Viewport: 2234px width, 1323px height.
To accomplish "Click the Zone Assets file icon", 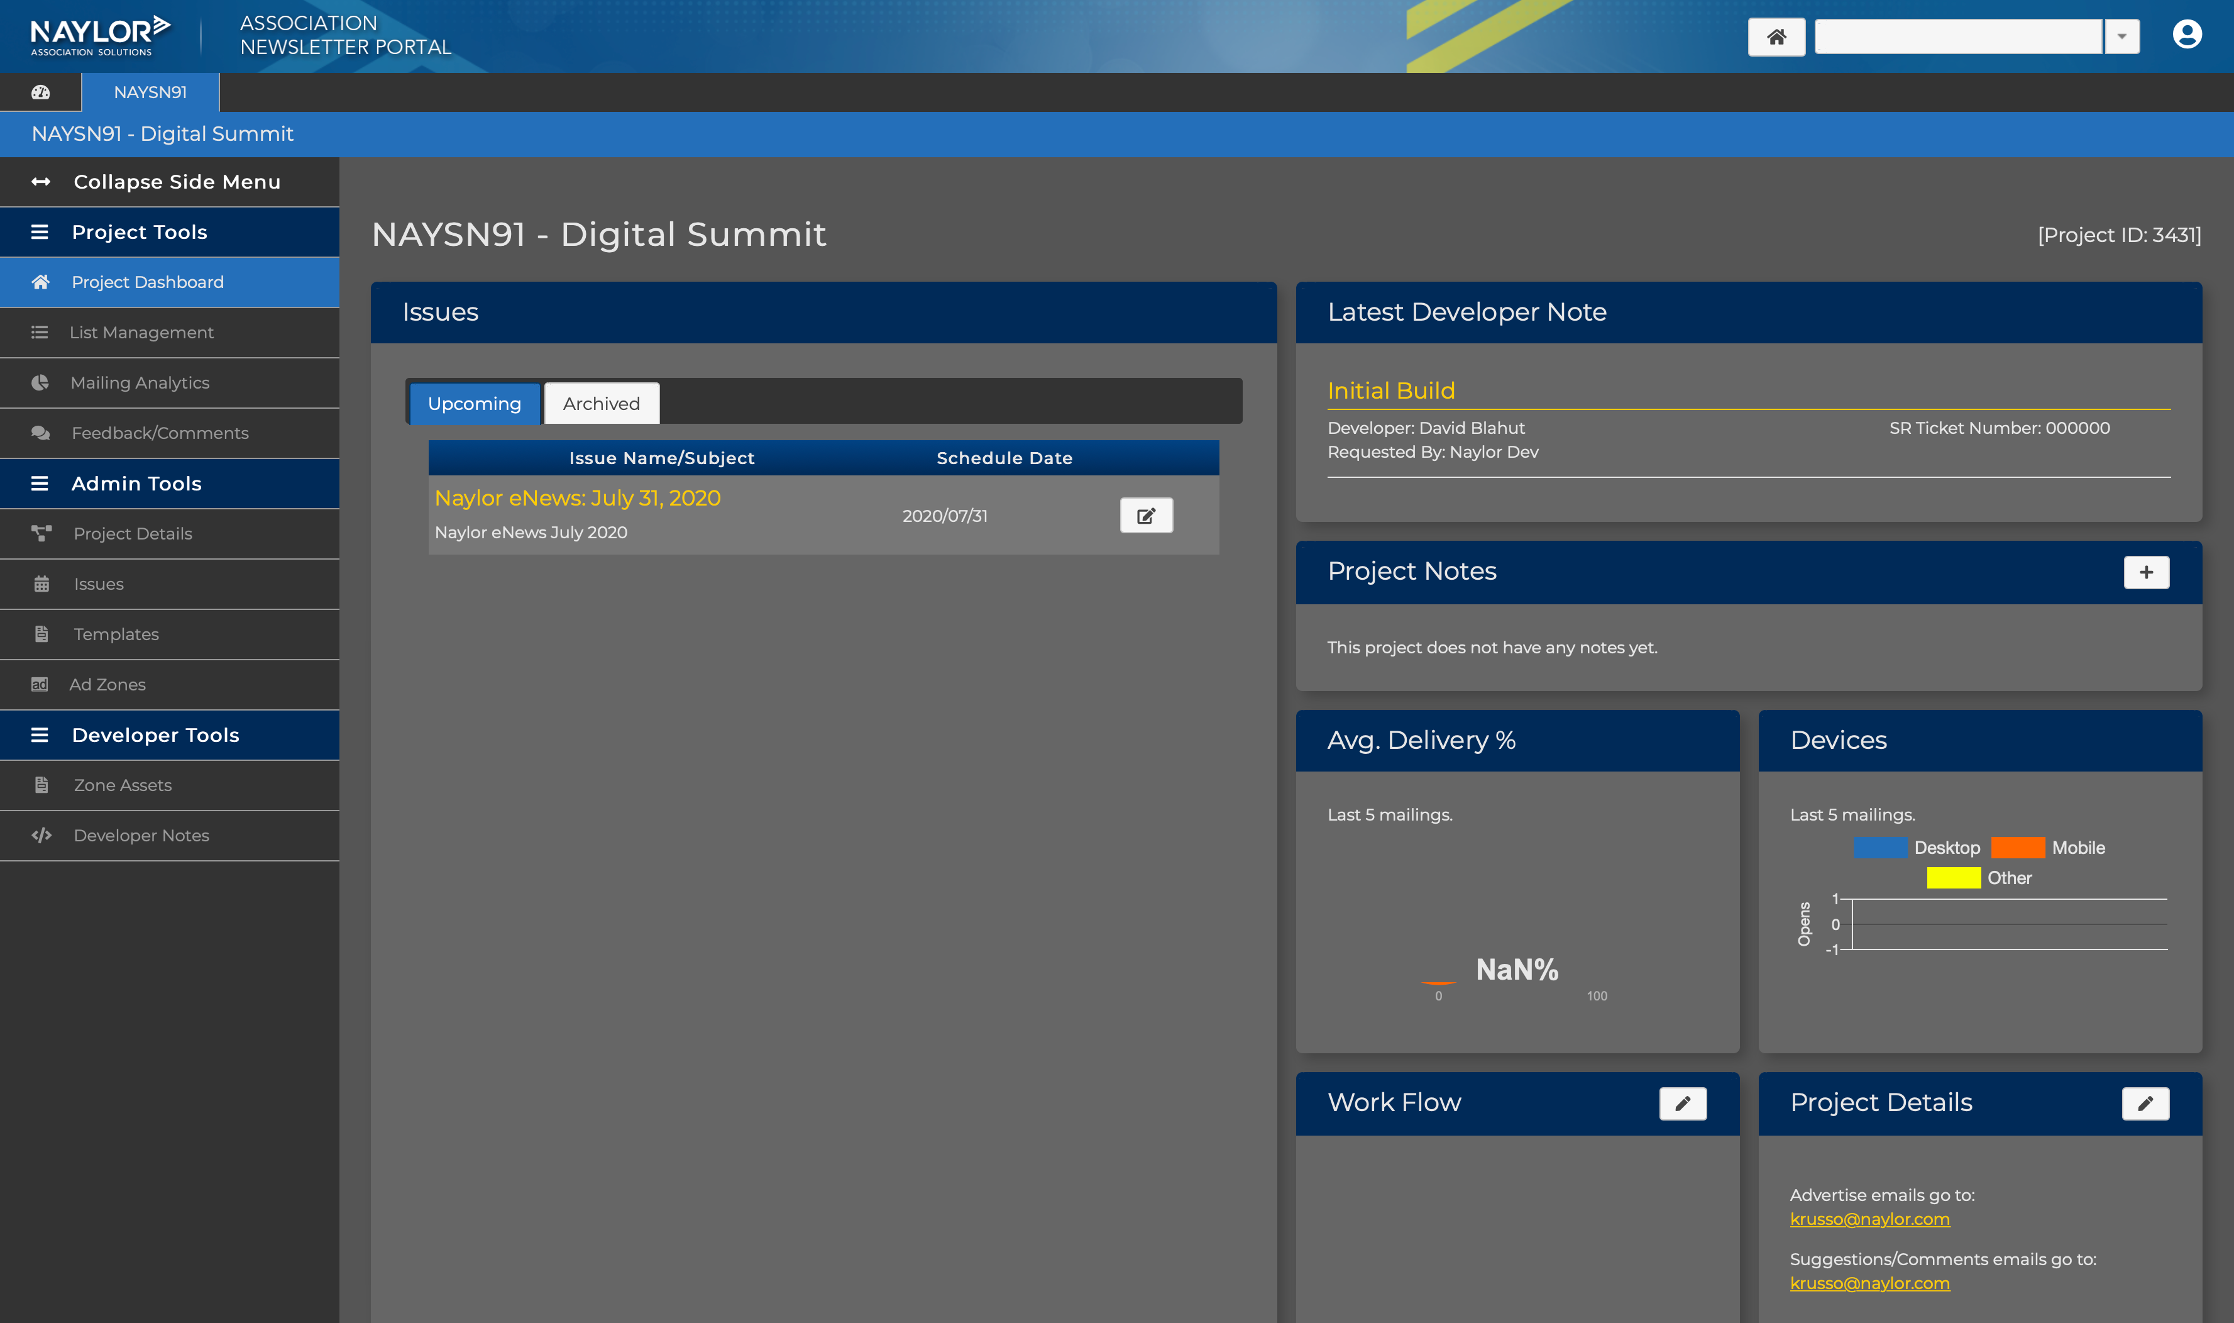I will click(41, 785).
